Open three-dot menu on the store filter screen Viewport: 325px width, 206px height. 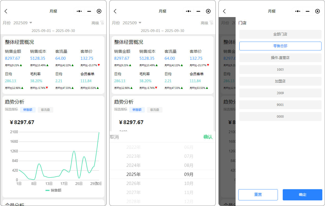pyautogui.click(x=298, y=11)
